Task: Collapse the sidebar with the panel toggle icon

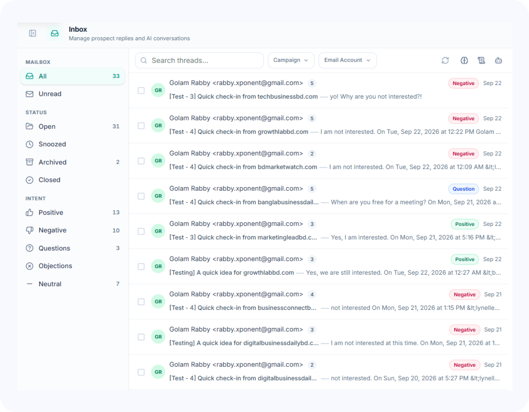Action: [33, 33]
